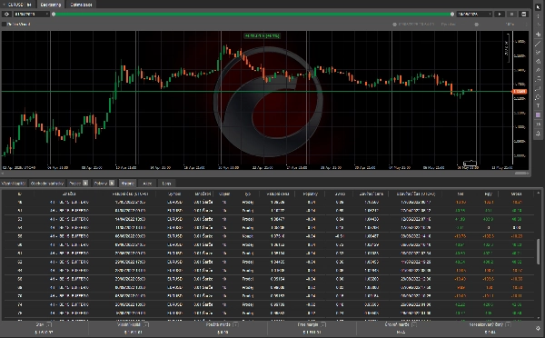Sort history table by Net column
545x338 pixels.
click(461, 194)
